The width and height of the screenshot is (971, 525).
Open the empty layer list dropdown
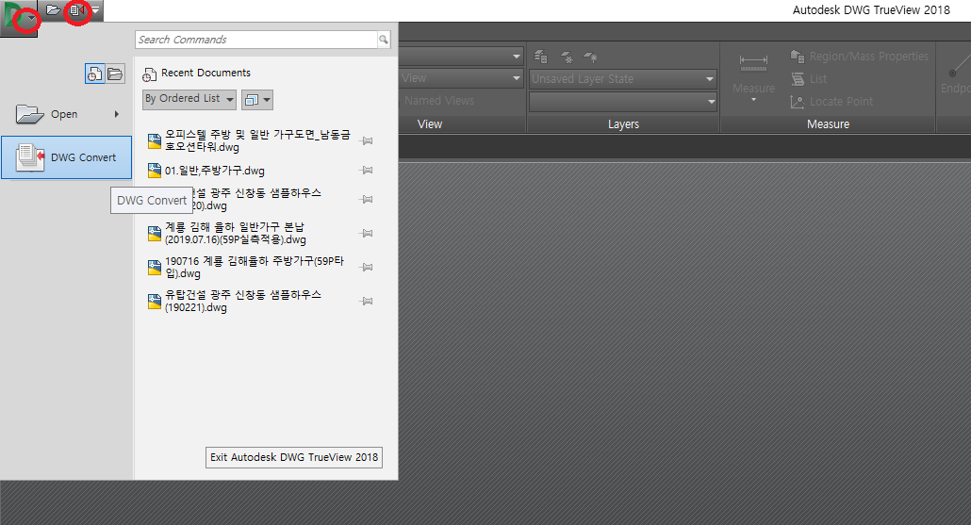[622, 102]
